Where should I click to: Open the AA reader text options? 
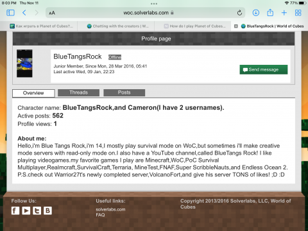coord(52,13)
